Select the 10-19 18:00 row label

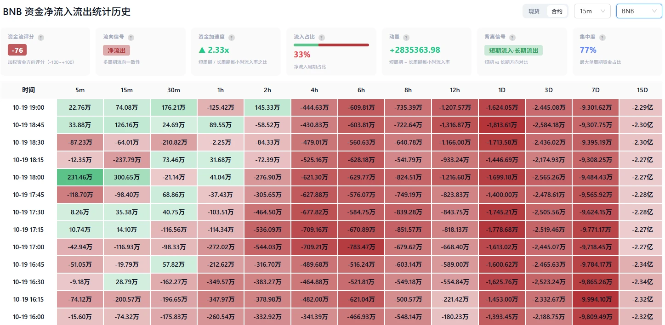click(28, 177)
